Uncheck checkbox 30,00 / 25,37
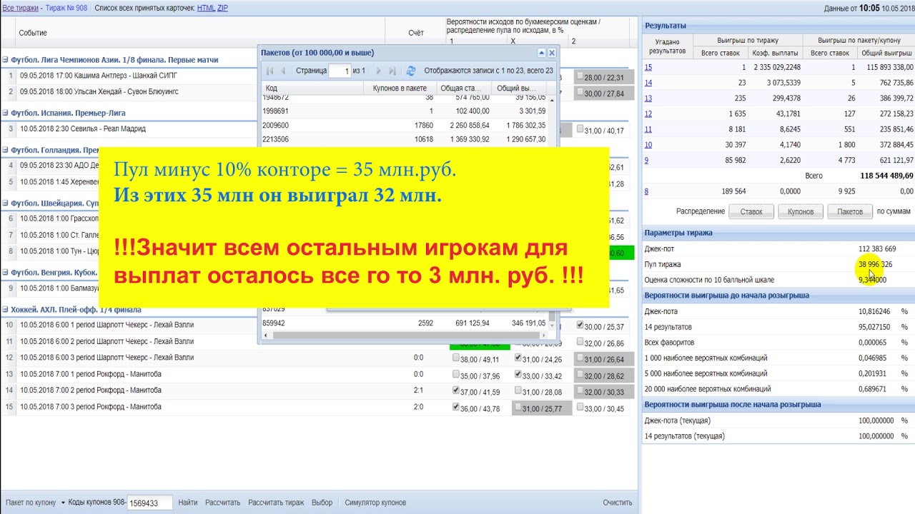915x514 pixels. pyautogui.click(x=580, y=326)
